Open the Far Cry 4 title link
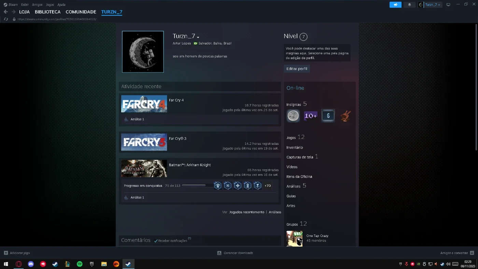Screen dimensions: 478x269 [x=176, y=100]
